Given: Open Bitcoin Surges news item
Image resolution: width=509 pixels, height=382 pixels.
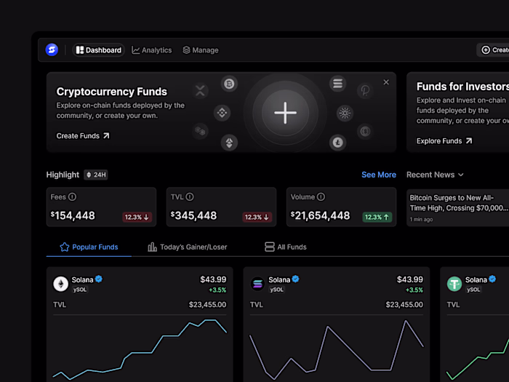Looking at the screenshot, I should (x=457, y=207).
